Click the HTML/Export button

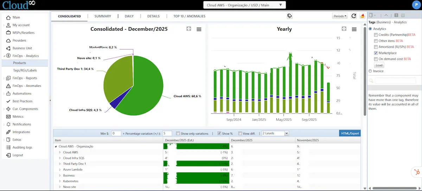350,133
